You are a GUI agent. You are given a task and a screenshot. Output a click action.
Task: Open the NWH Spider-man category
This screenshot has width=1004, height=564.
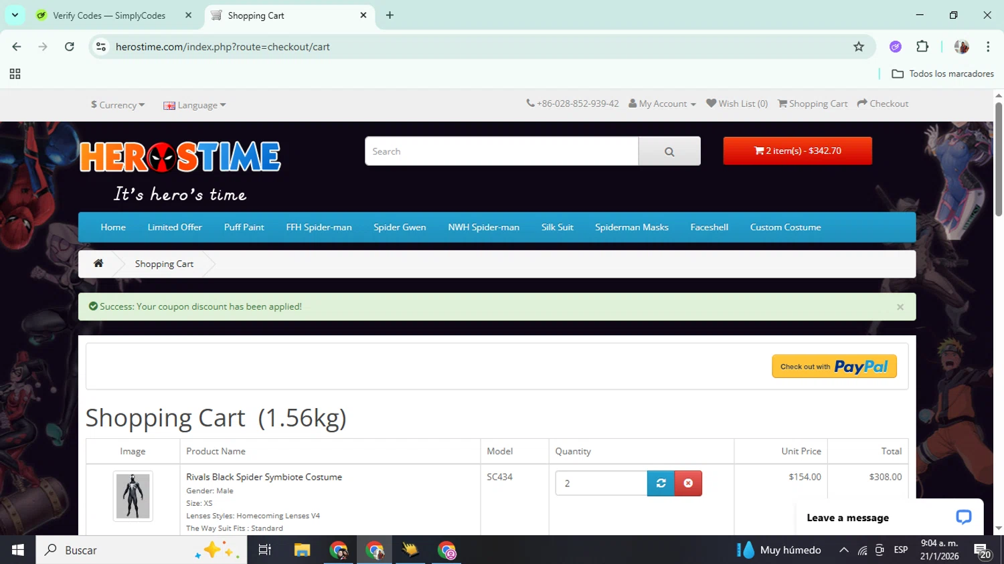[x=484, y=227]
